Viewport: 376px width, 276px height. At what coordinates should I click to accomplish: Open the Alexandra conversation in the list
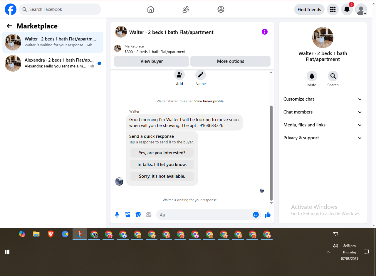coord(53,63)
